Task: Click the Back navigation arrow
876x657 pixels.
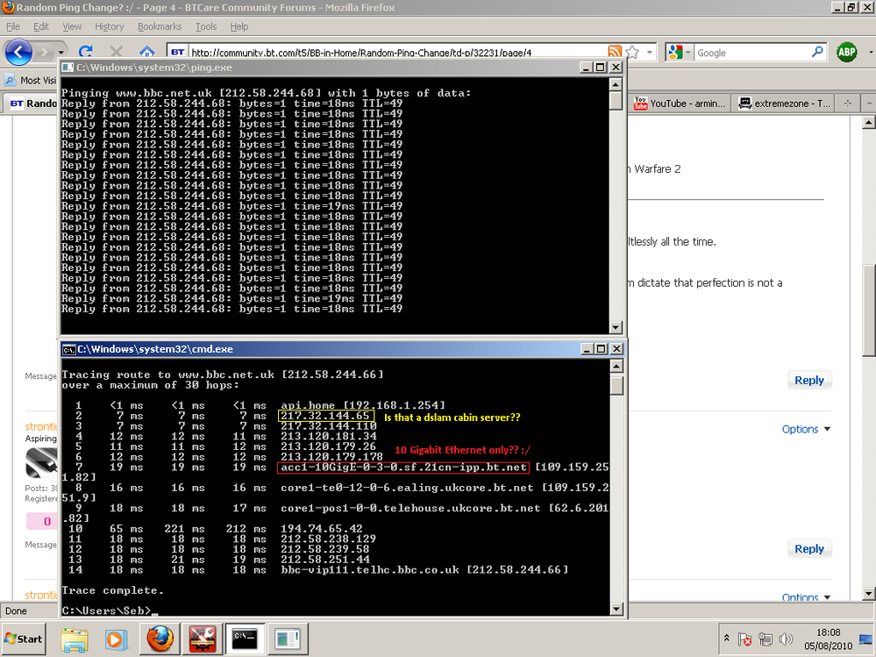Action: pos(18,53)
